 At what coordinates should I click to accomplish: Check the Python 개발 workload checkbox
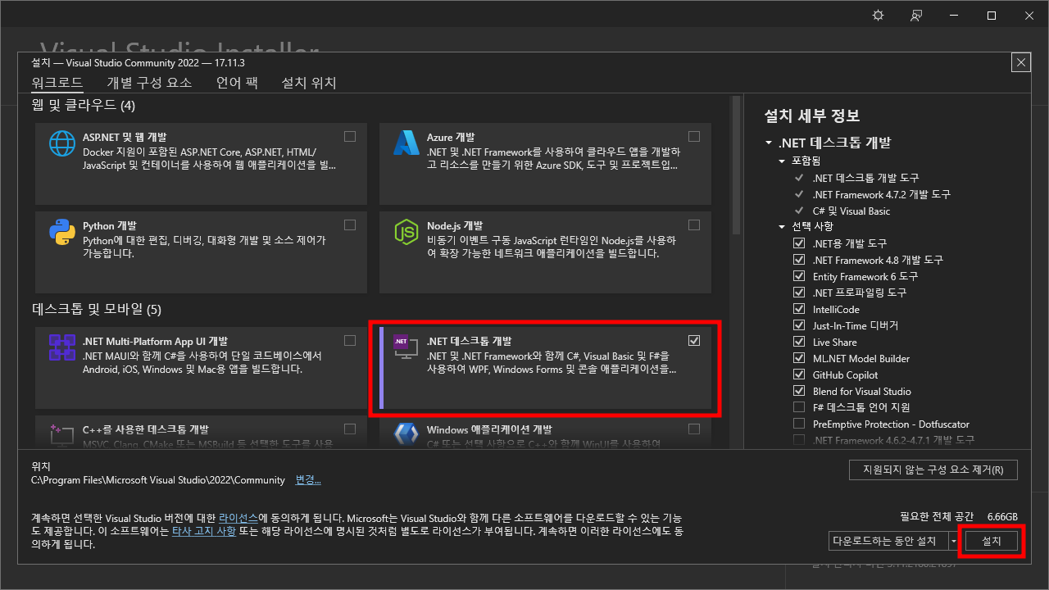coord(350,225)
